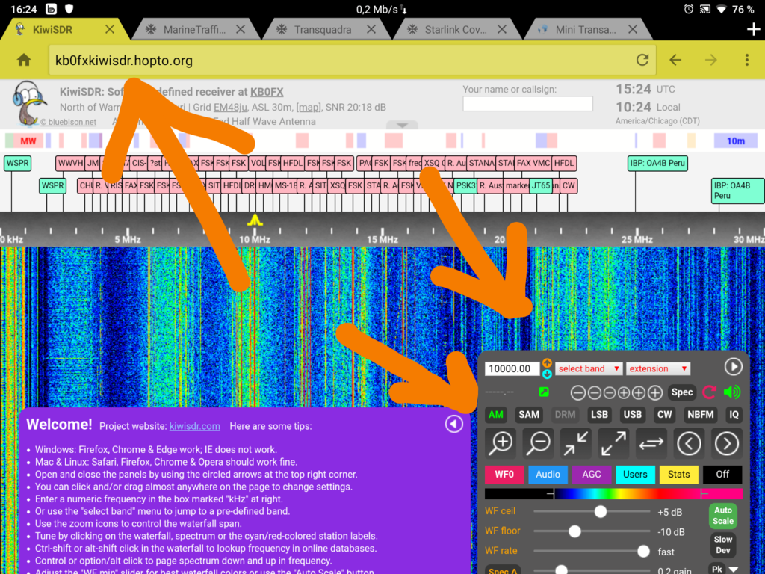
Task: Page spectrum down with circled left chevron
Action: click(x=688, y=444)
